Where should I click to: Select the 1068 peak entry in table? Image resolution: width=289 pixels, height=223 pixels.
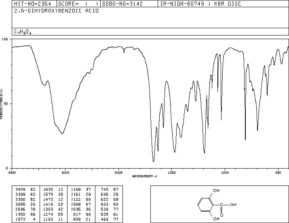[x=81, y=204]
